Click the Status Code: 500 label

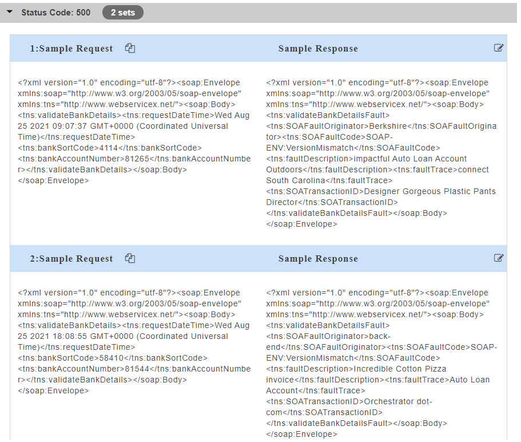55,12
